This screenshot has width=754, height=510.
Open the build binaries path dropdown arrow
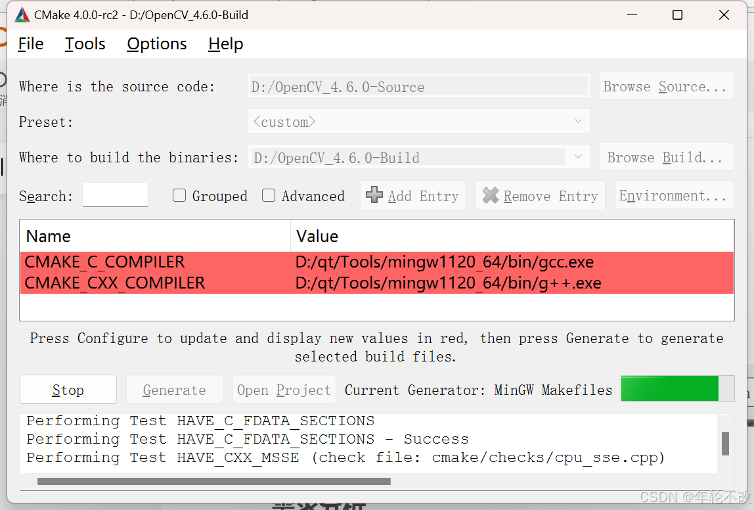tap(578, 156)
